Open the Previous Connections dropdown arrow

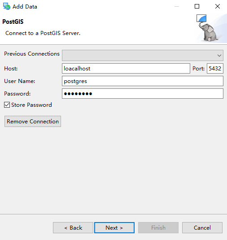pyautogui.click(x=219, y=56)
